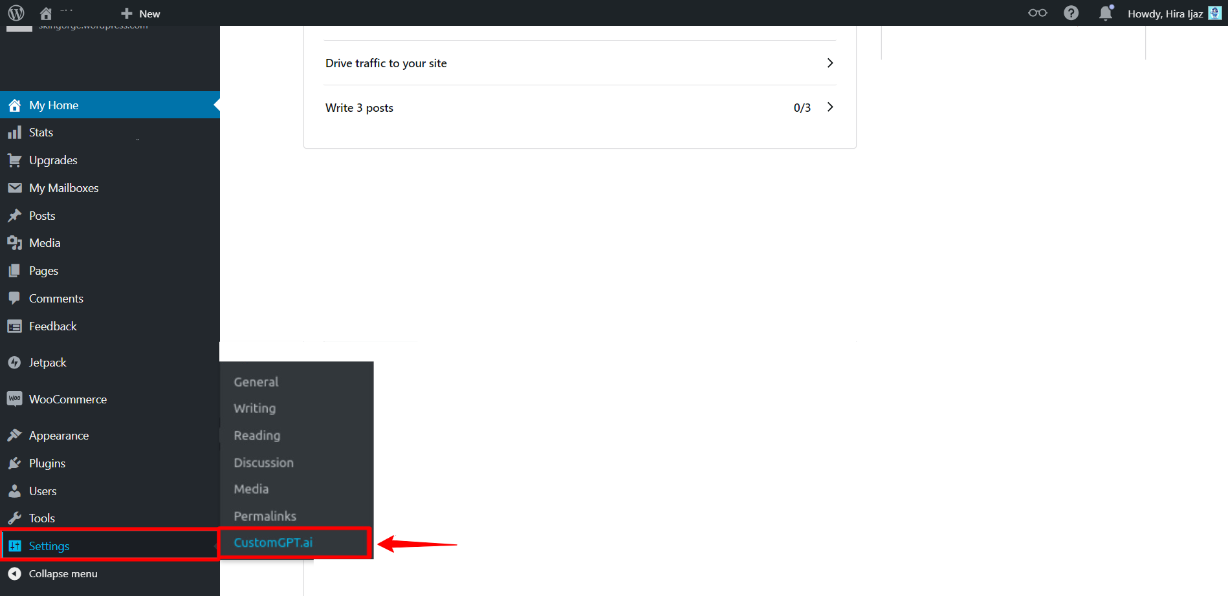Select Discussion in Settings submenu
This screenshot has width=1228, height=596.
(x=264, y=463)
